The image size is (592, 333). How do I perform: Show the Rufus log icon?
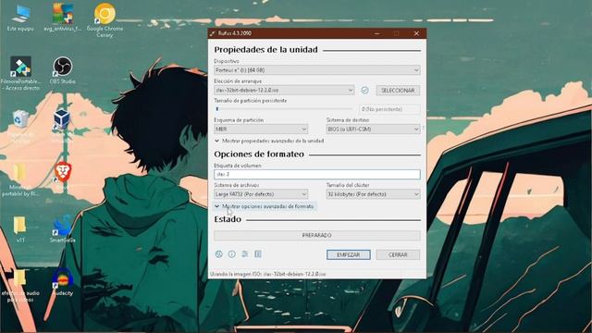pos(258,254)
